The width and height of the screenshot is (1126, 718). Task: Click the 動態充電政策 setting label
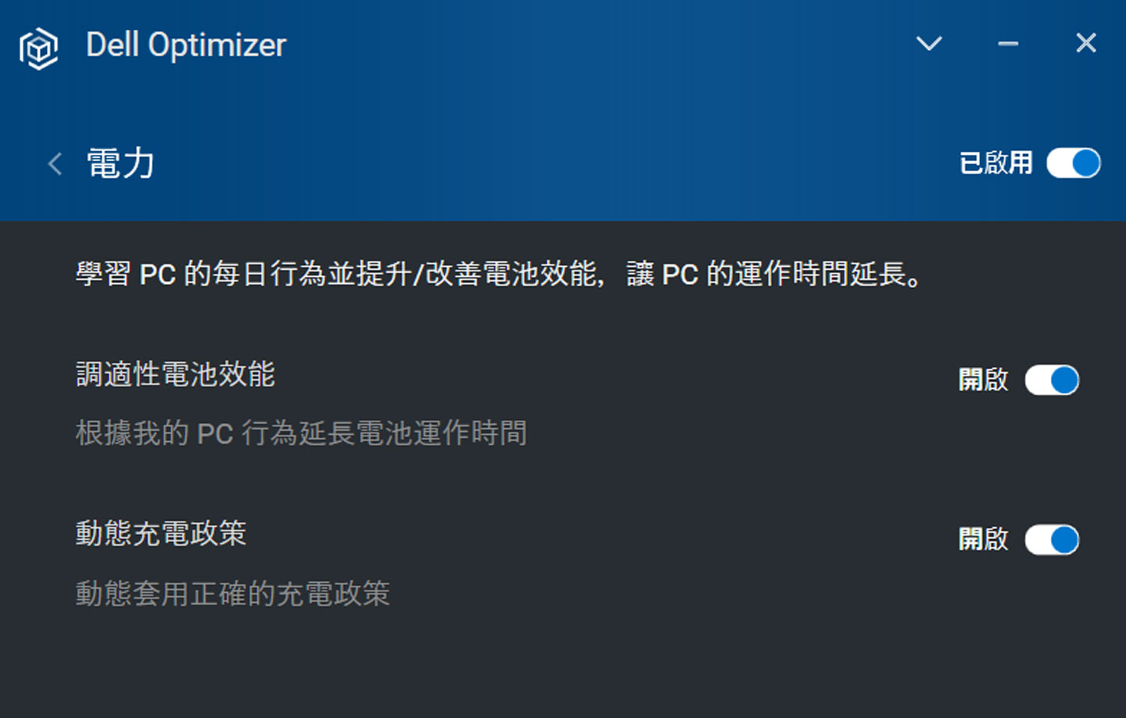pos(160,535)
